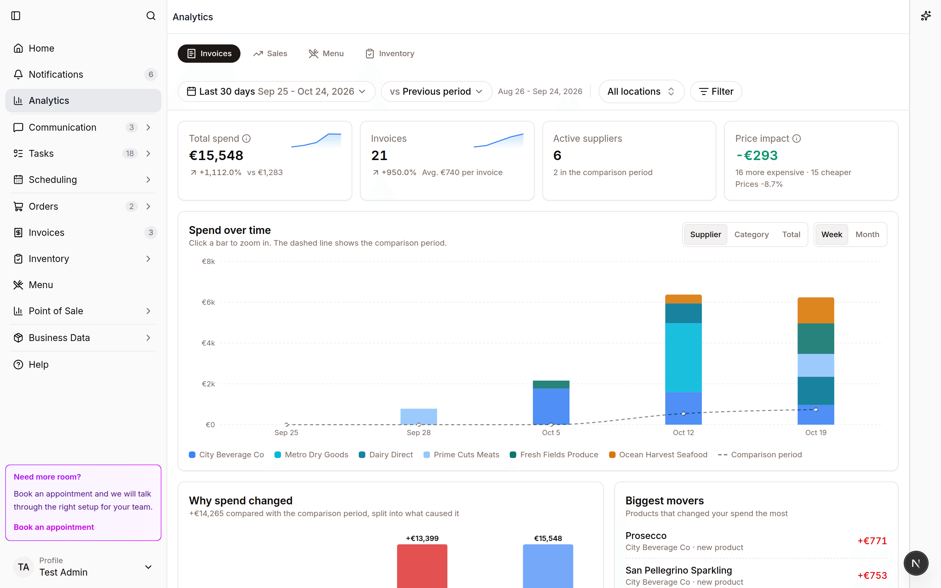Expand the Point of Sale chevron
941x588 pixels.
coord(148,311)
